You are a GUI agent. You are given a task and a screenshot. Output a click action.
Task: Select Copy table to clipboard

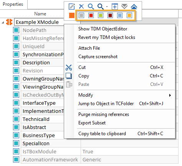(102, 134)
